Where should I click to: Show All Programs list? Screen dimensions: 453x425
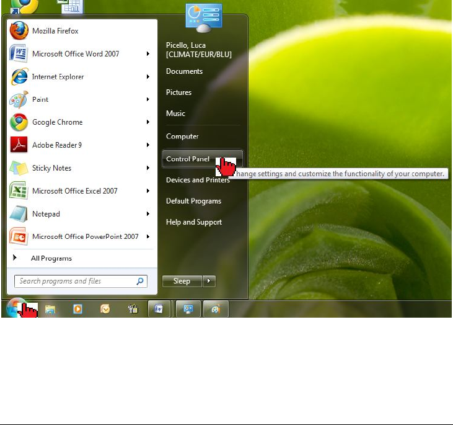pos(51,258)
